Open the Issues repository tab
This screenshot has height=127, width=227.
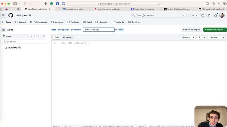[x=20, y=22]
